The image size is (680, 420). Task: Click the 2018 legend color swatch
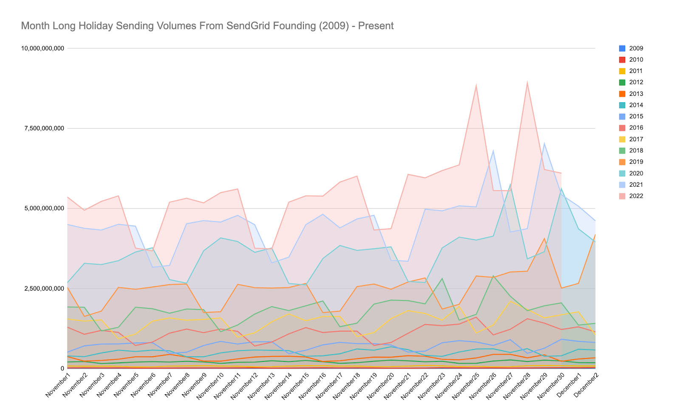[x=622, y=151]
